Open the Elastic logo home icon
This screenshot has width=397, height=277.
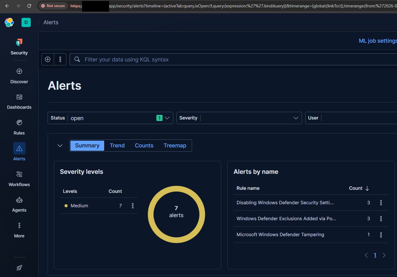pyautogui.click(x=9, y=22)
